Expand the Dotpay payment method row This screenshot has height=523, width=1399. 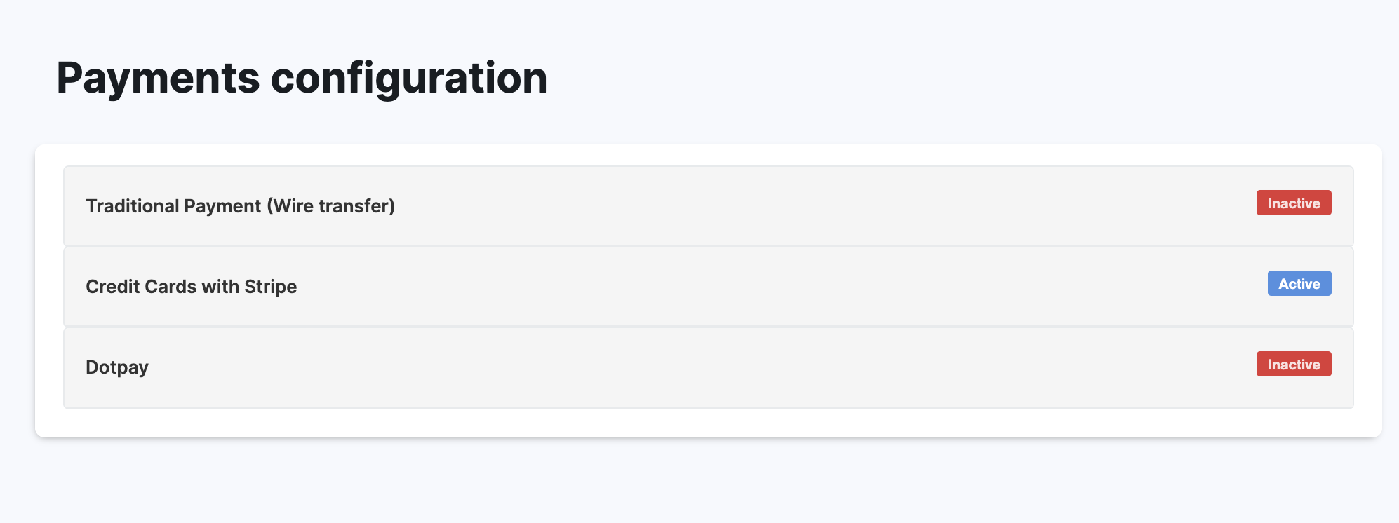pyautogui.click(x=702, y=367)
